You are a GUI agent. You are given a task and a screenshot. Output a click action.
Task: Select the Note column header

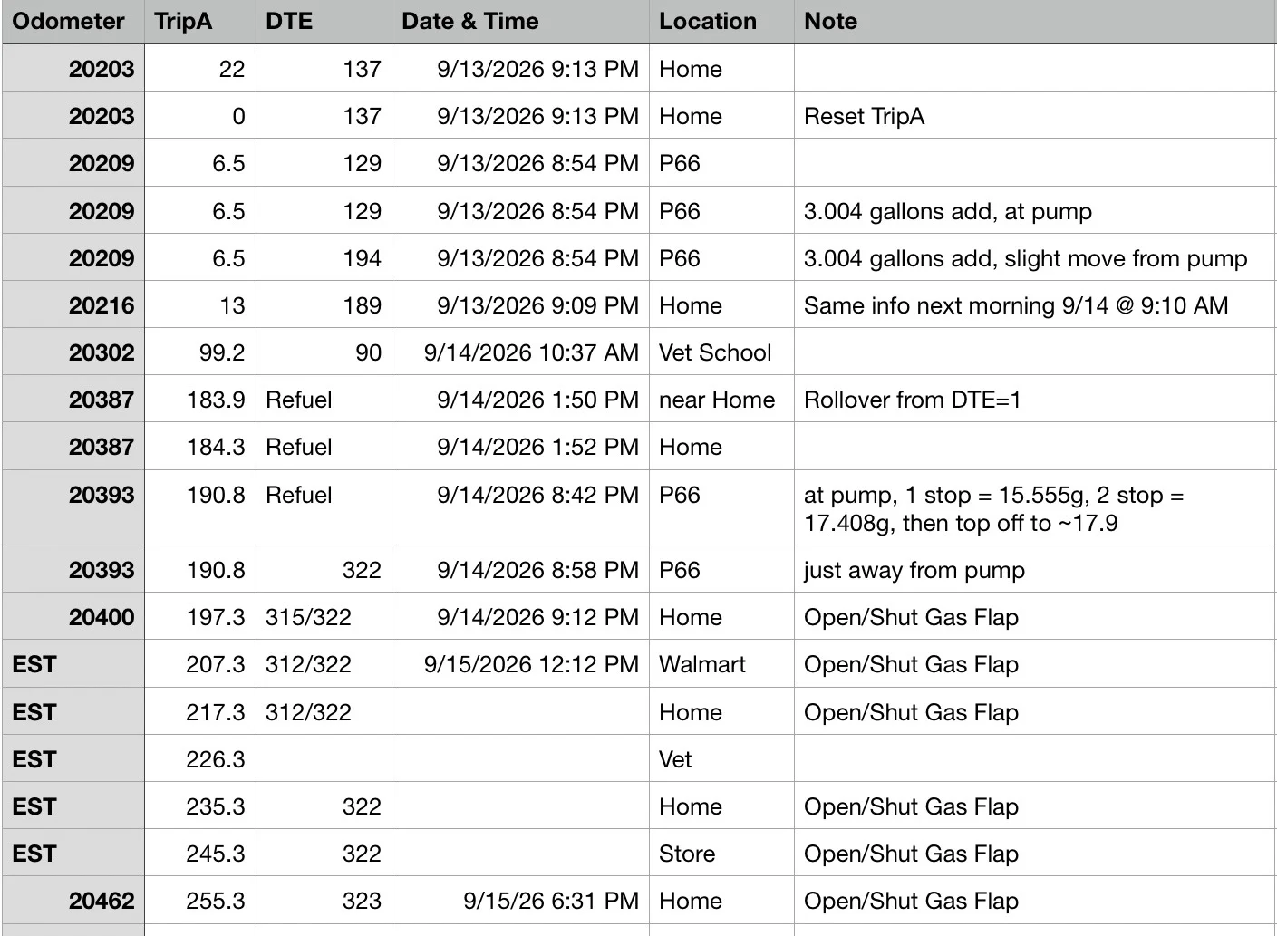pos(1035,22)
